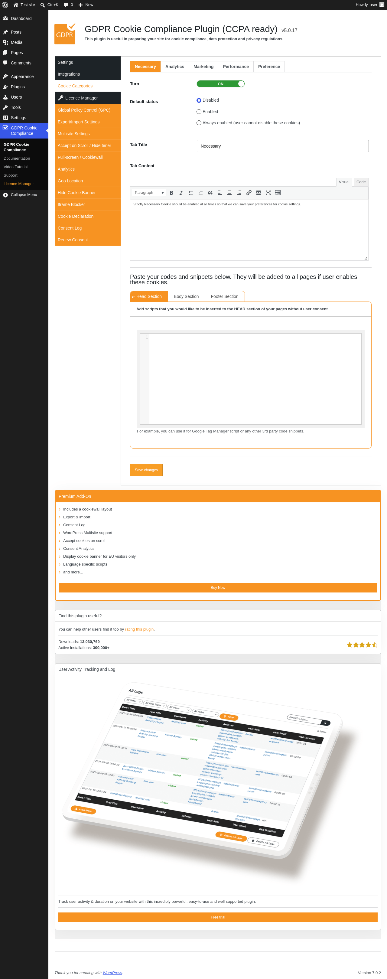Image resolution: width=387 pixels, height=979 pixels.
Task: Switch editor to Visual view tab
Action: [x=344, y=182]
